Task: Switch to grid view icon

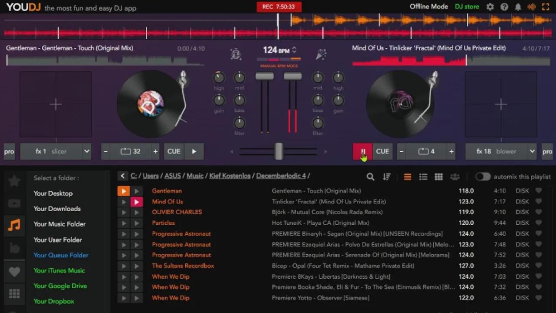Action: pos(439,176)
